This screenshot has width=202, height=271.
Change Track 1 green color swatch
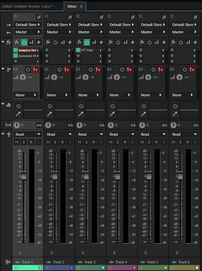pos(40,268)
